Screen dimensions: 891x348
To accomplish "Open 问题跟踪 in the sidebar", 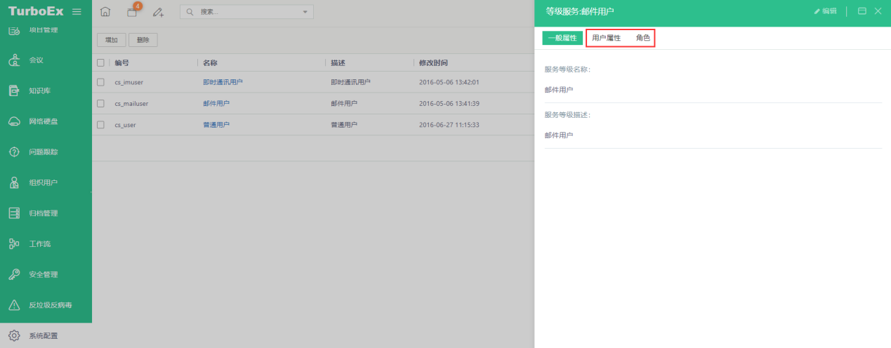I will click(46, 152).
